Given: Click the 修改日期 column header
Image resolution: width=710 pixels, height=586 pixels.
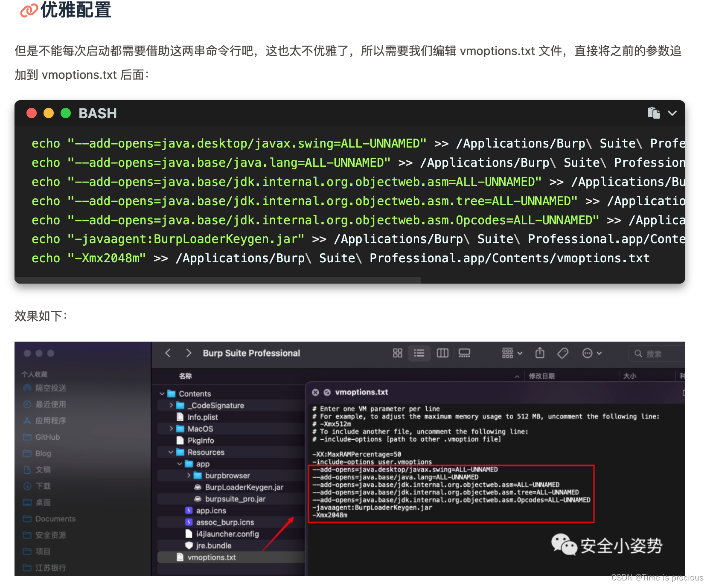Looking at the screenshot, I should [x=541, y=376].
